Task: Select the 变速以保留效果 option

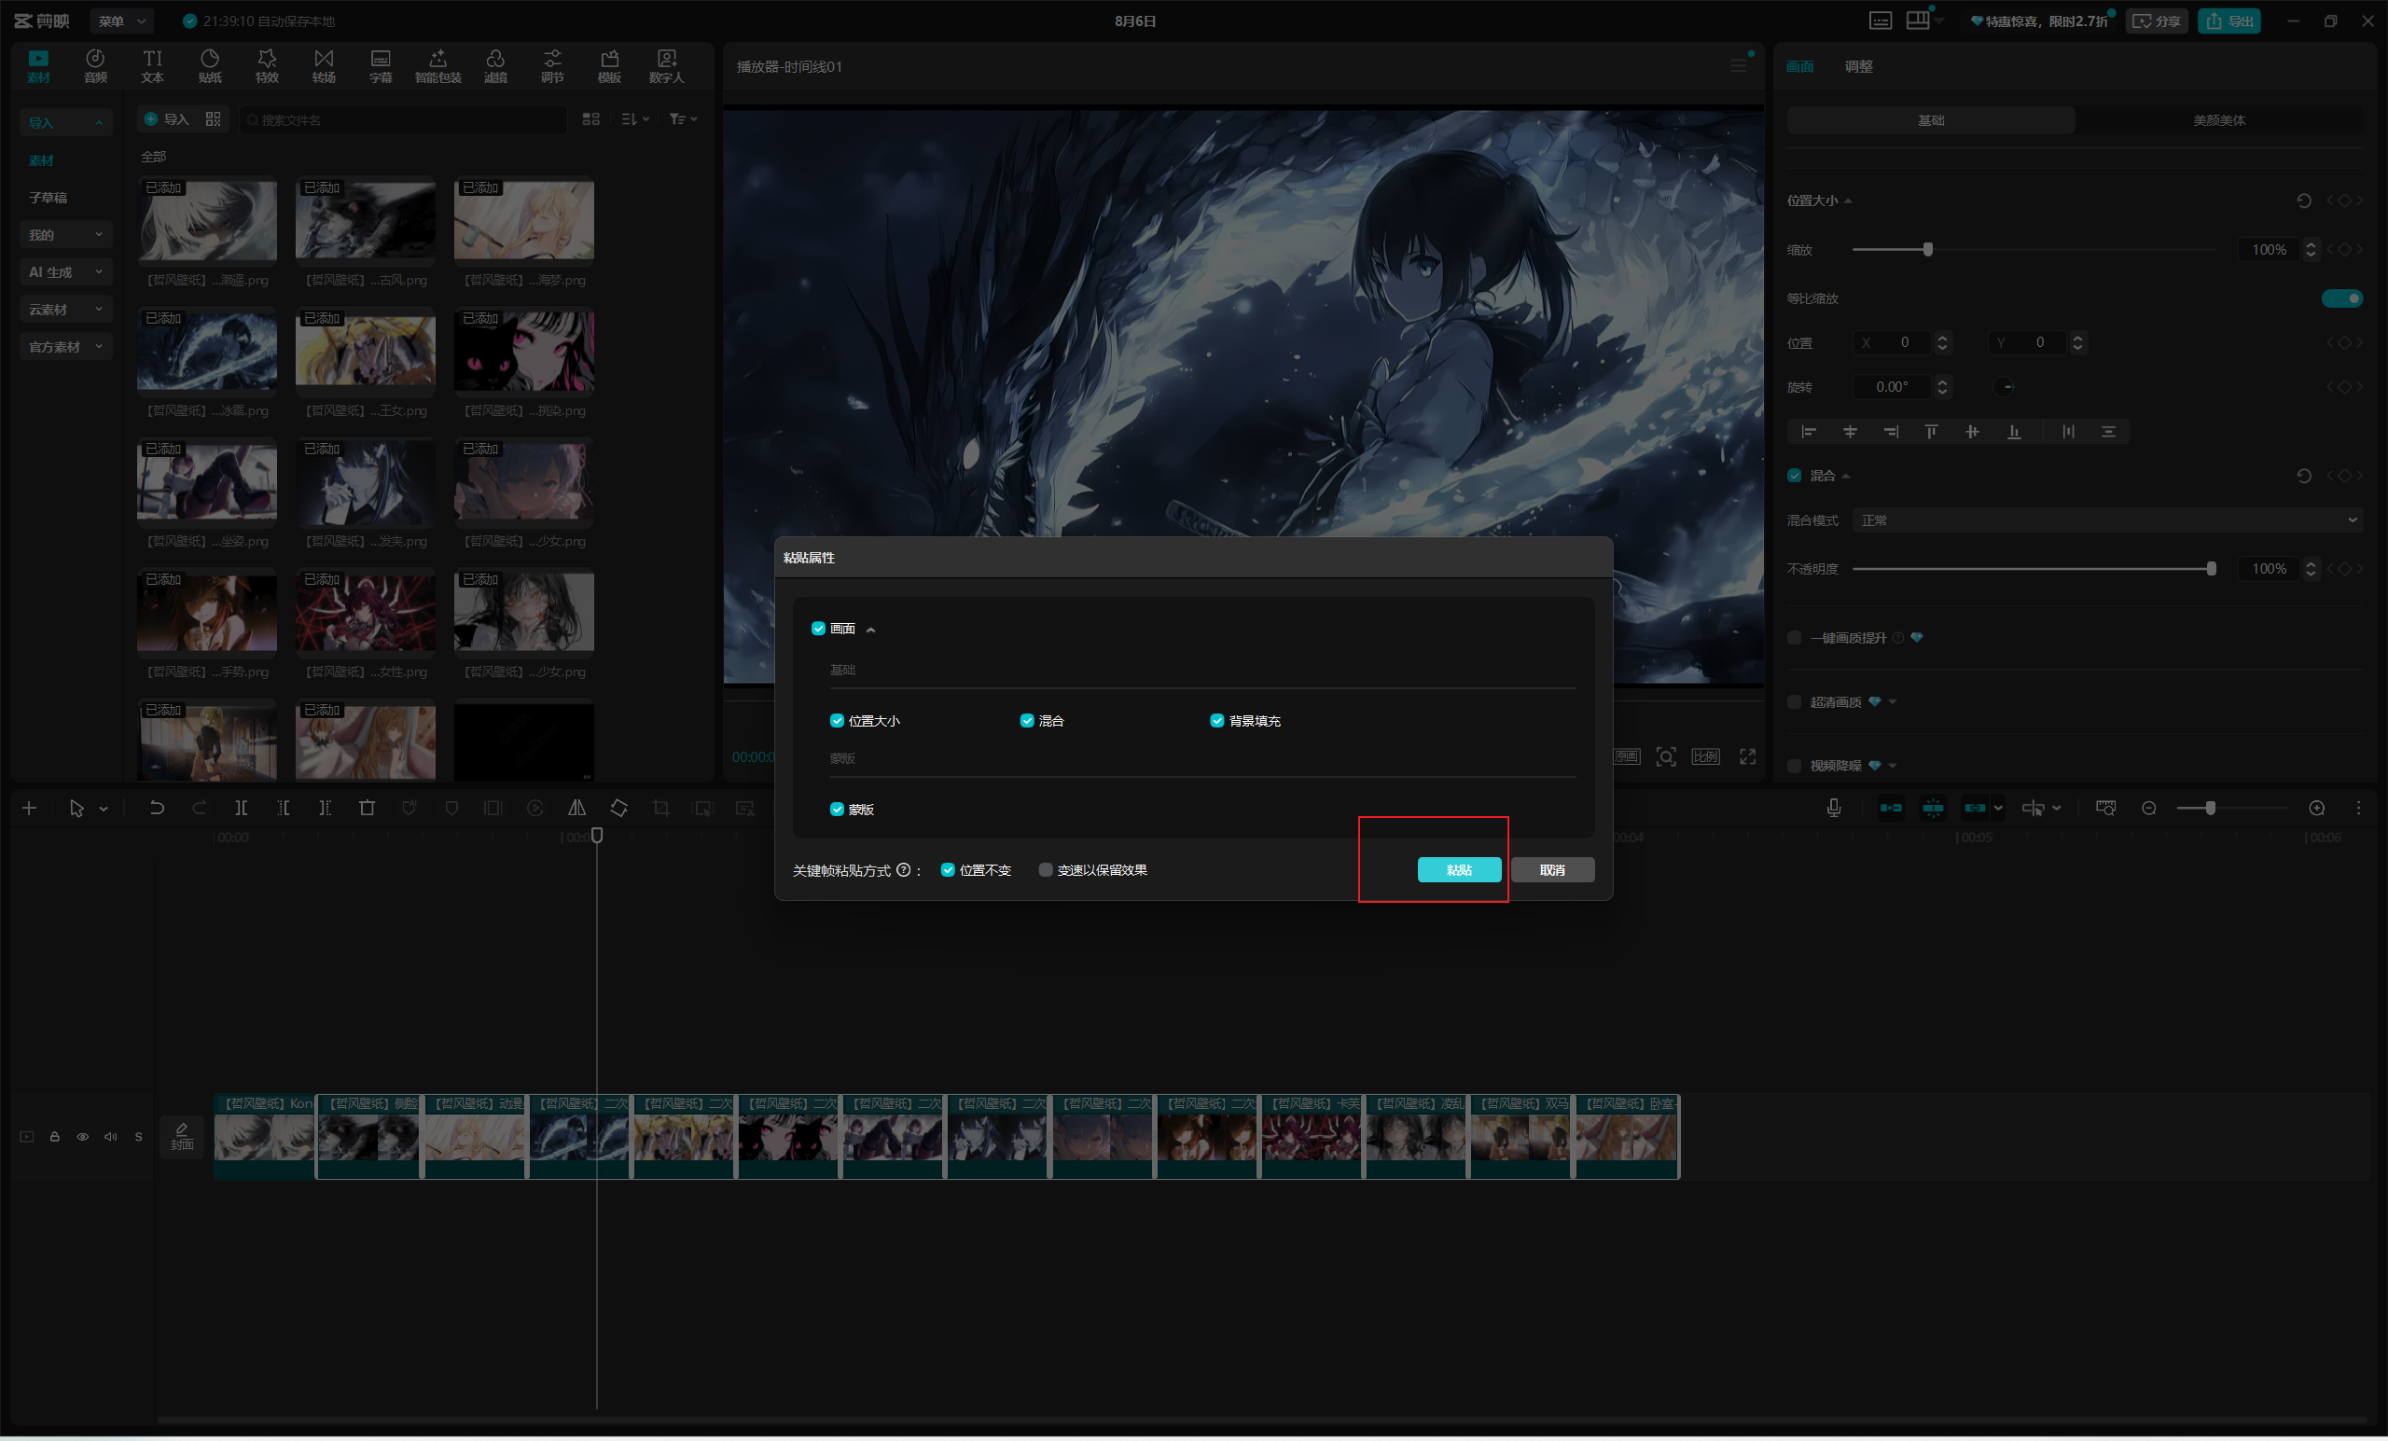Action: click(x=1045, y=870)
